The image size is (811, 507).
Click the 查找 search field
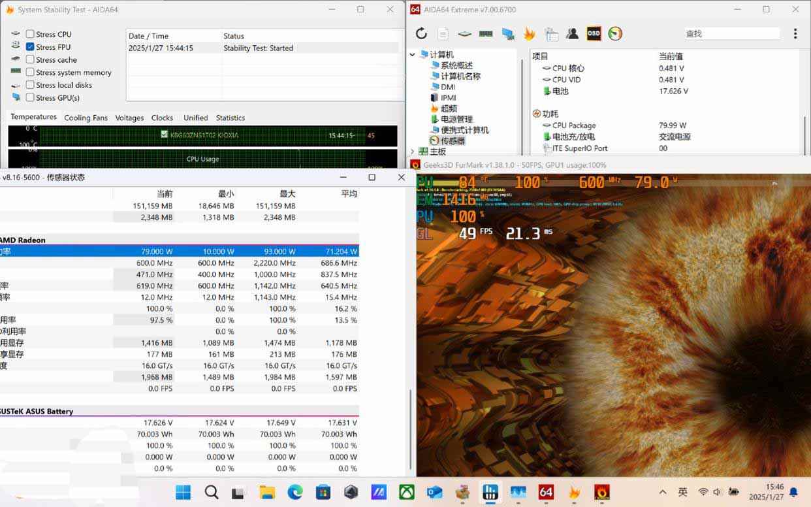coord(730,34)
